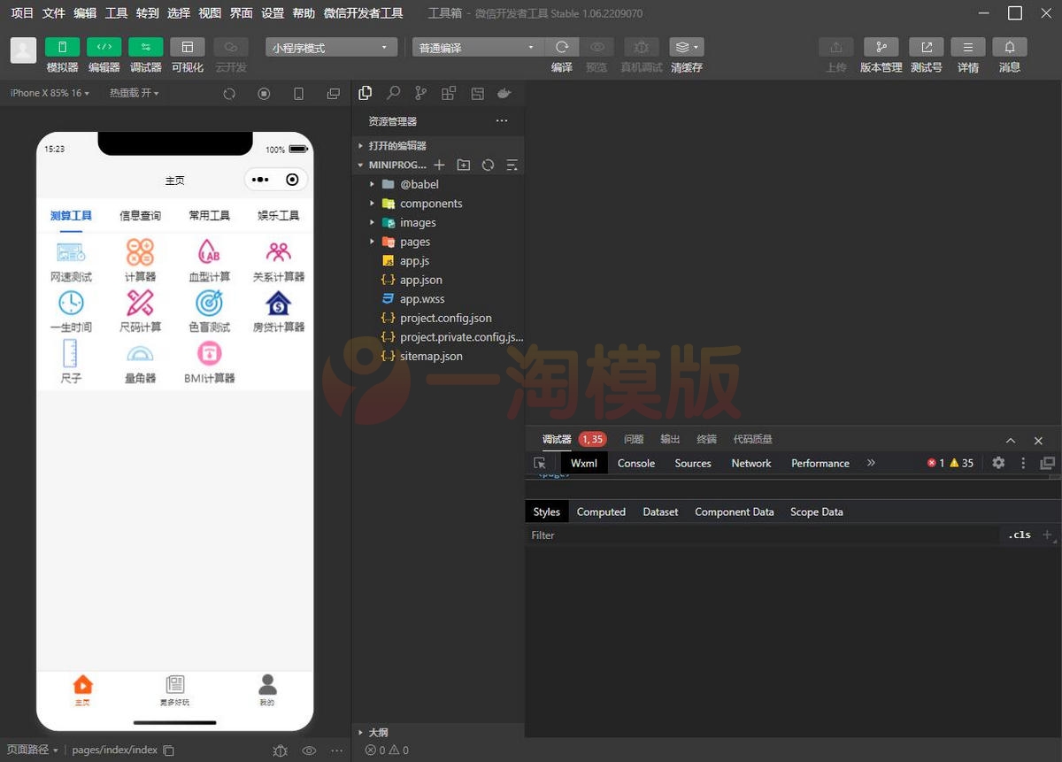Tap the 我的 bottom tab in simulator
The height and width of the screenshot is (762, 1062).
click(267, 690)
